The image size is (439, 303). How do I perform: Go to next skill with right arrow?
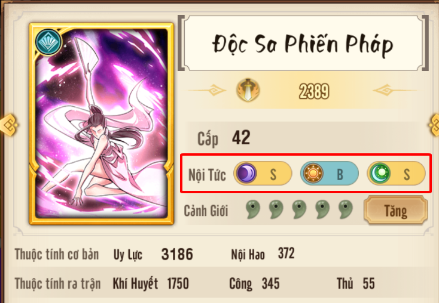pyautogui.click(x=434, y=125)
